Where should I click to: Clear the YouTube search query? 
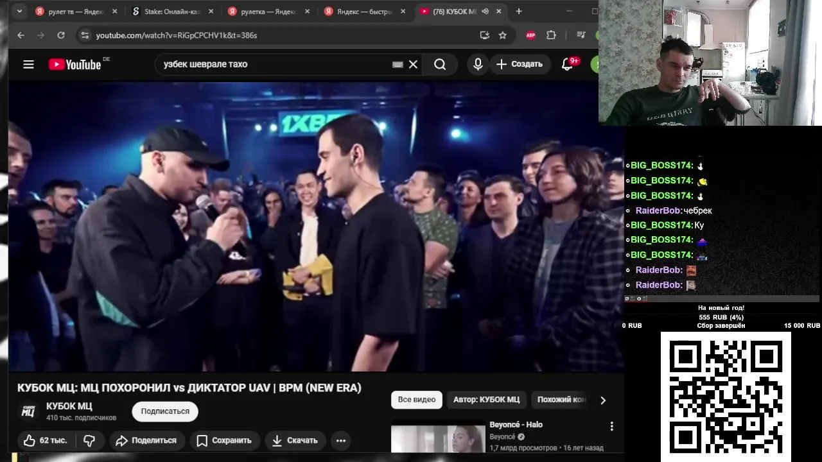tap(414, 64)
